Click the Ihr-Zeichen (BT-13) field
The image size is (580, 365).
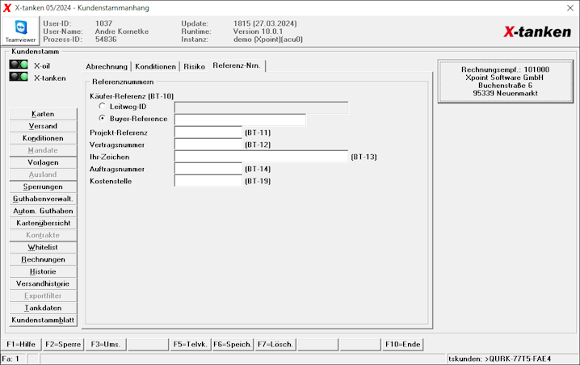coord(261,157)
